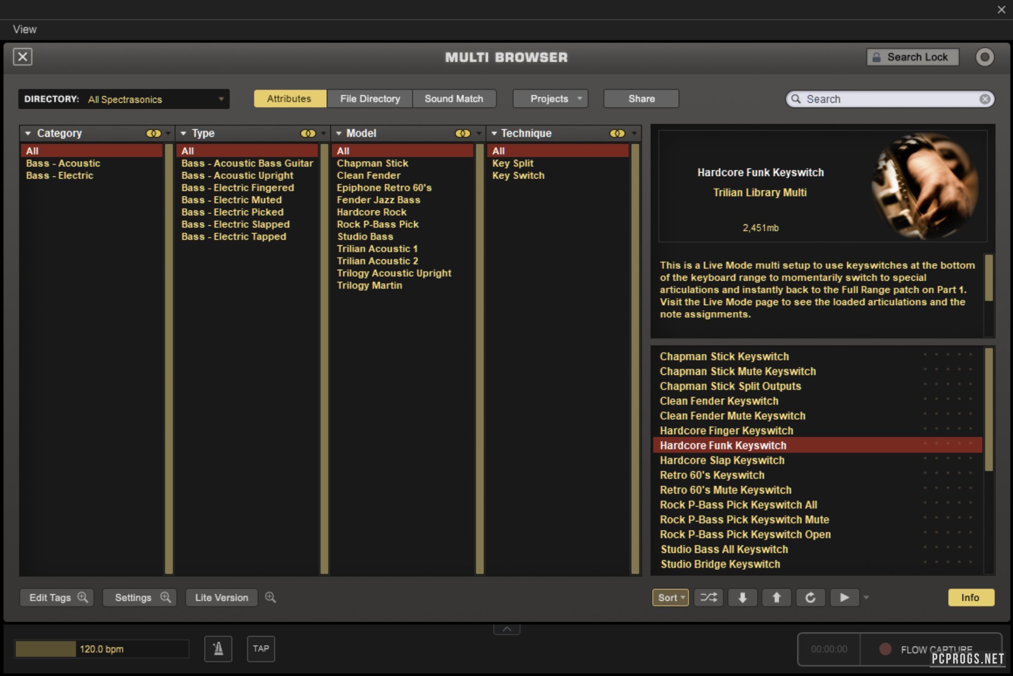Screen dimensions: 1013x676
Task: Step to next multi with down arrow
Action: (743, 598)
